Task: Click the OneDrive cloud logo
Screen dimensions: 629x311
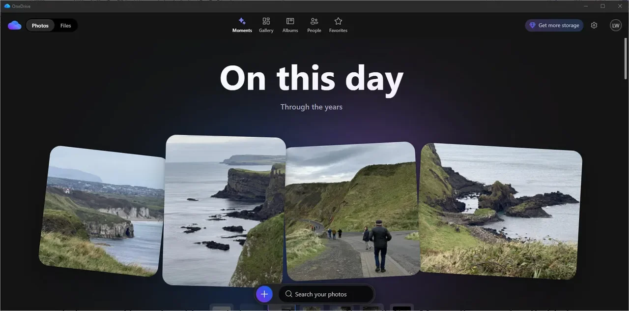Action: (14, 25)
